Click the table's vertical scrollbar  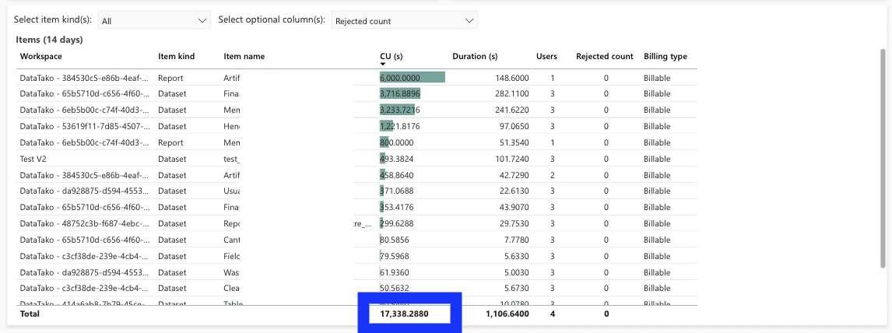coord(883,159)
